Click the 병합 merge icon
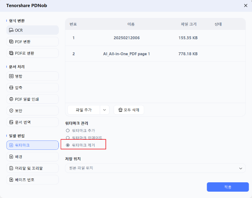252x198 pixels. (x=11, y=76)
